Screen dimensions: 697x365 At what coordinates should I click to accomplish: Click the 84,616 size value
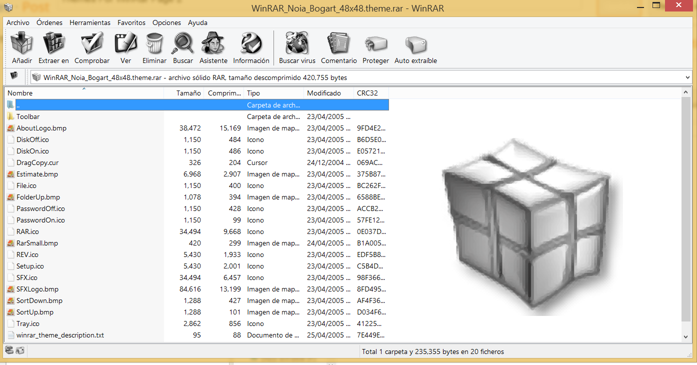pyautogui.click(x=190, y=289)
